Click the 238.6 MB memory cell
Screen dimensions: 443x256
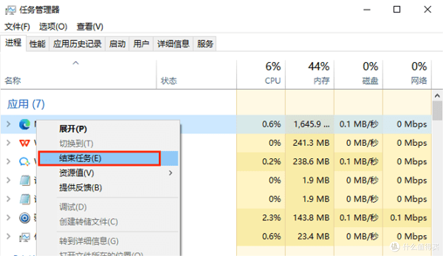(x=310, y=161)
